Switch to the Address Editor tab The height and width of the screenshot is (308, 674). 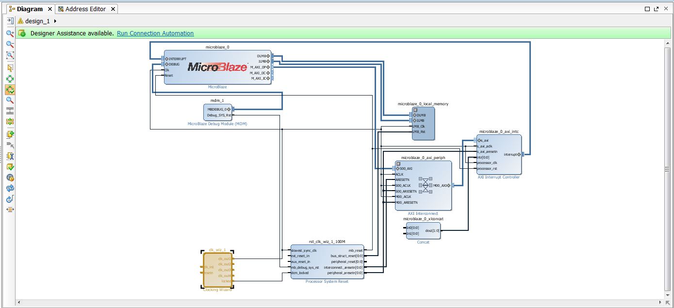pyautogui.click(x=85, y=9)
